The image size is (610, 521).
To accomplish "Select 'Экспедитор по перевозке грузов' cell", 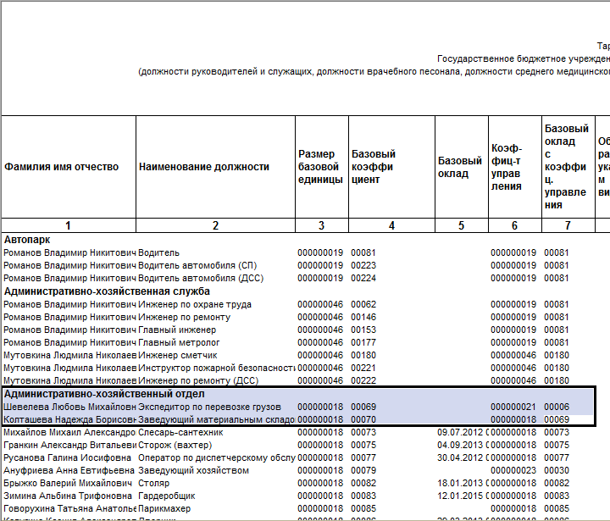I will pyautogui.click(x=209, y=407).
